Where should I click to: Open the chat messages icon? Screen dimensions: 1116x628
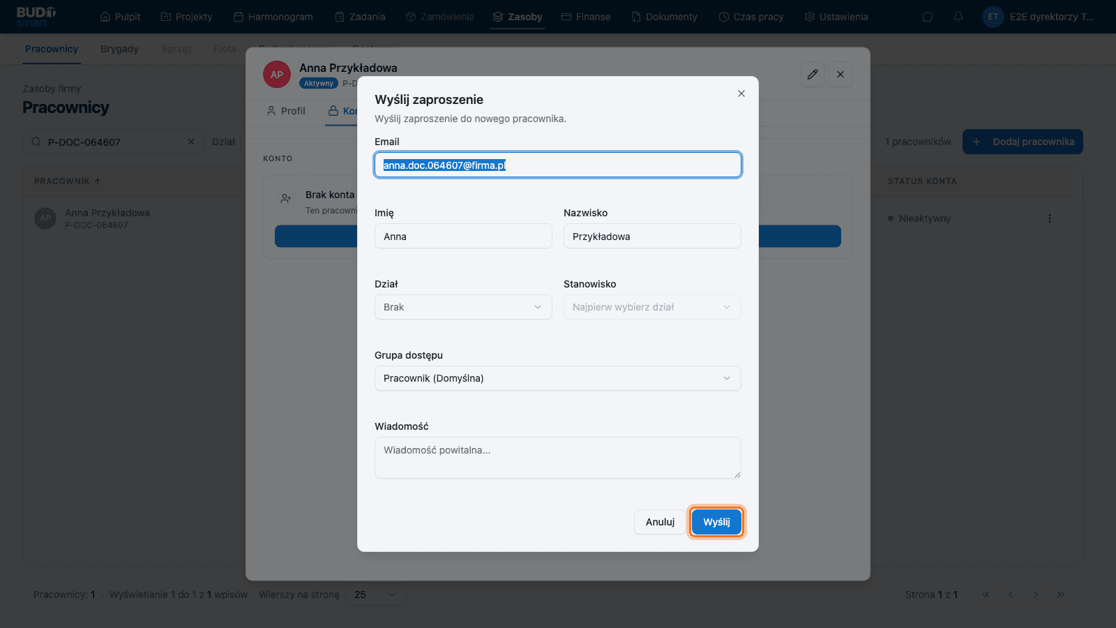pos(928,17)
